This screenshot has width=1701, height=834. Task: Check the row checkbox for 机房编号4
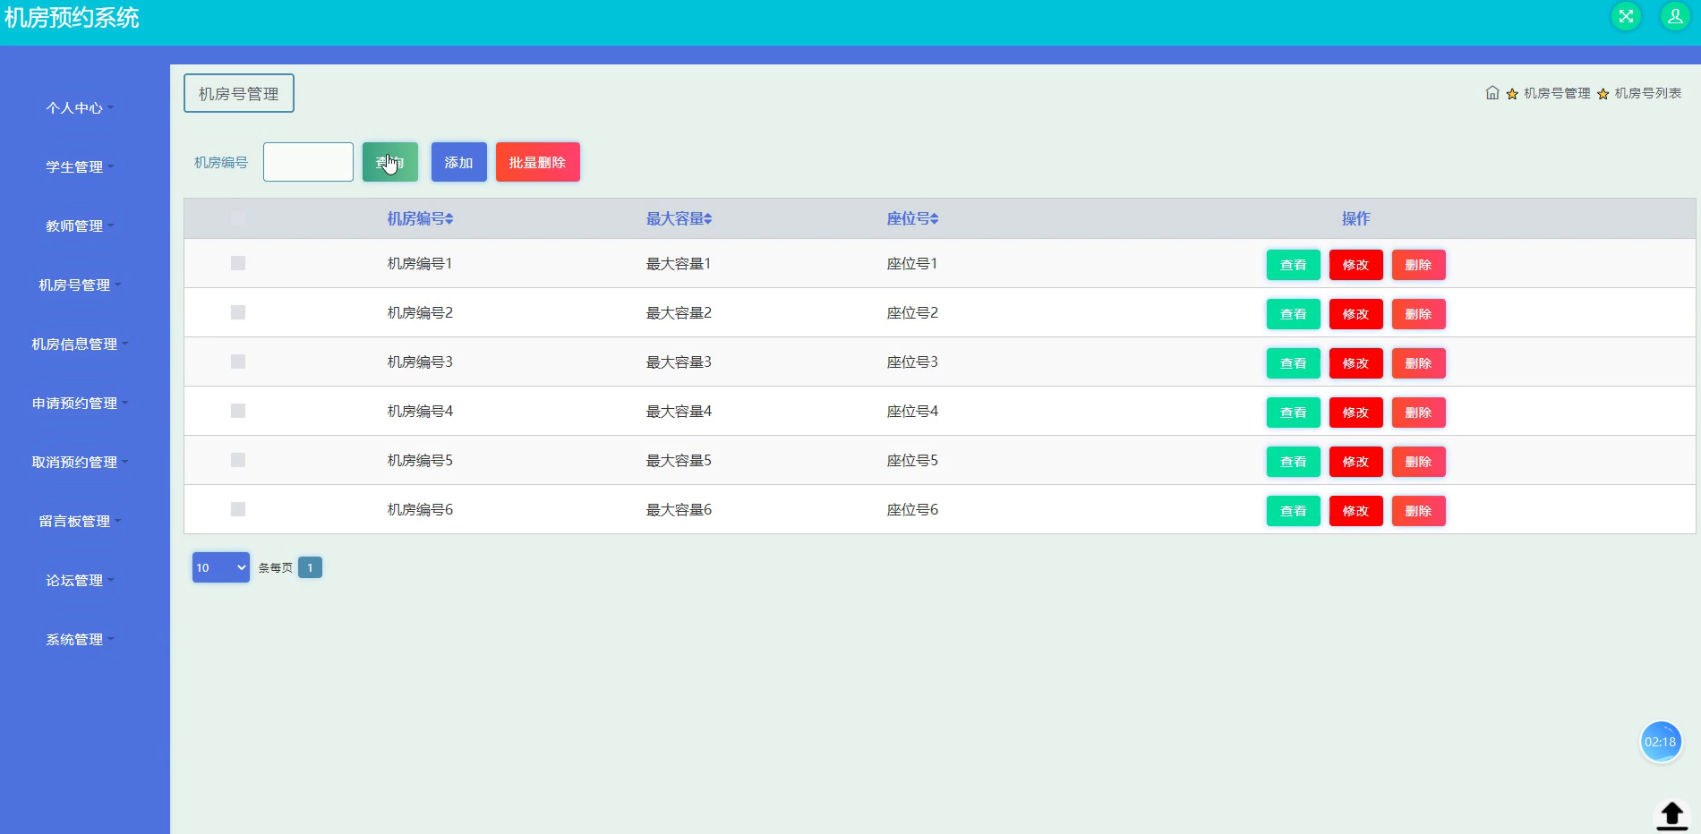coord(238,411)
